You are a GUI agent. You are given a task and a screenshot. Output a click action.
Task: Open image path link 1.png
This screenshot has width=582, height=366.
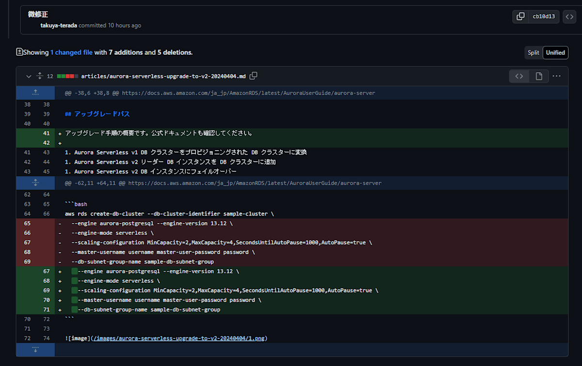click(x=179, y=338)
